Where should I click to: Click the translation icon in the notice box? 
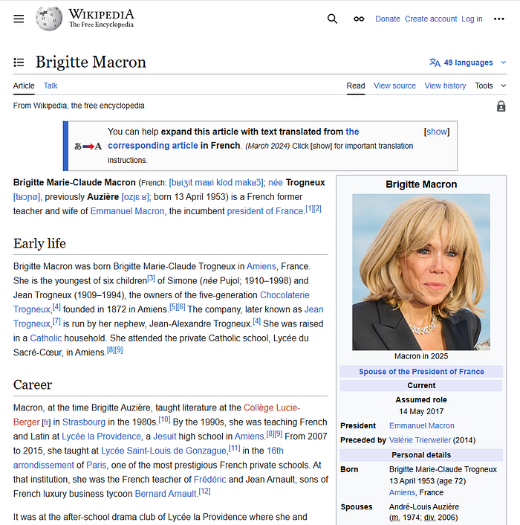pyautogui.click(x=88, y=146)
